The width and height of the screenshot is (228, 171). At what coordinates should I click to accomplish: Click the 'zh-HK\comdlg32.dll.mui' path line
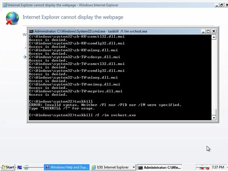coord(77,43)
